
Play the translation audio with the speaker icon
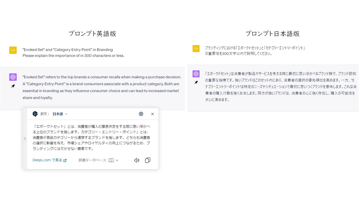click(x=137, y=160)
